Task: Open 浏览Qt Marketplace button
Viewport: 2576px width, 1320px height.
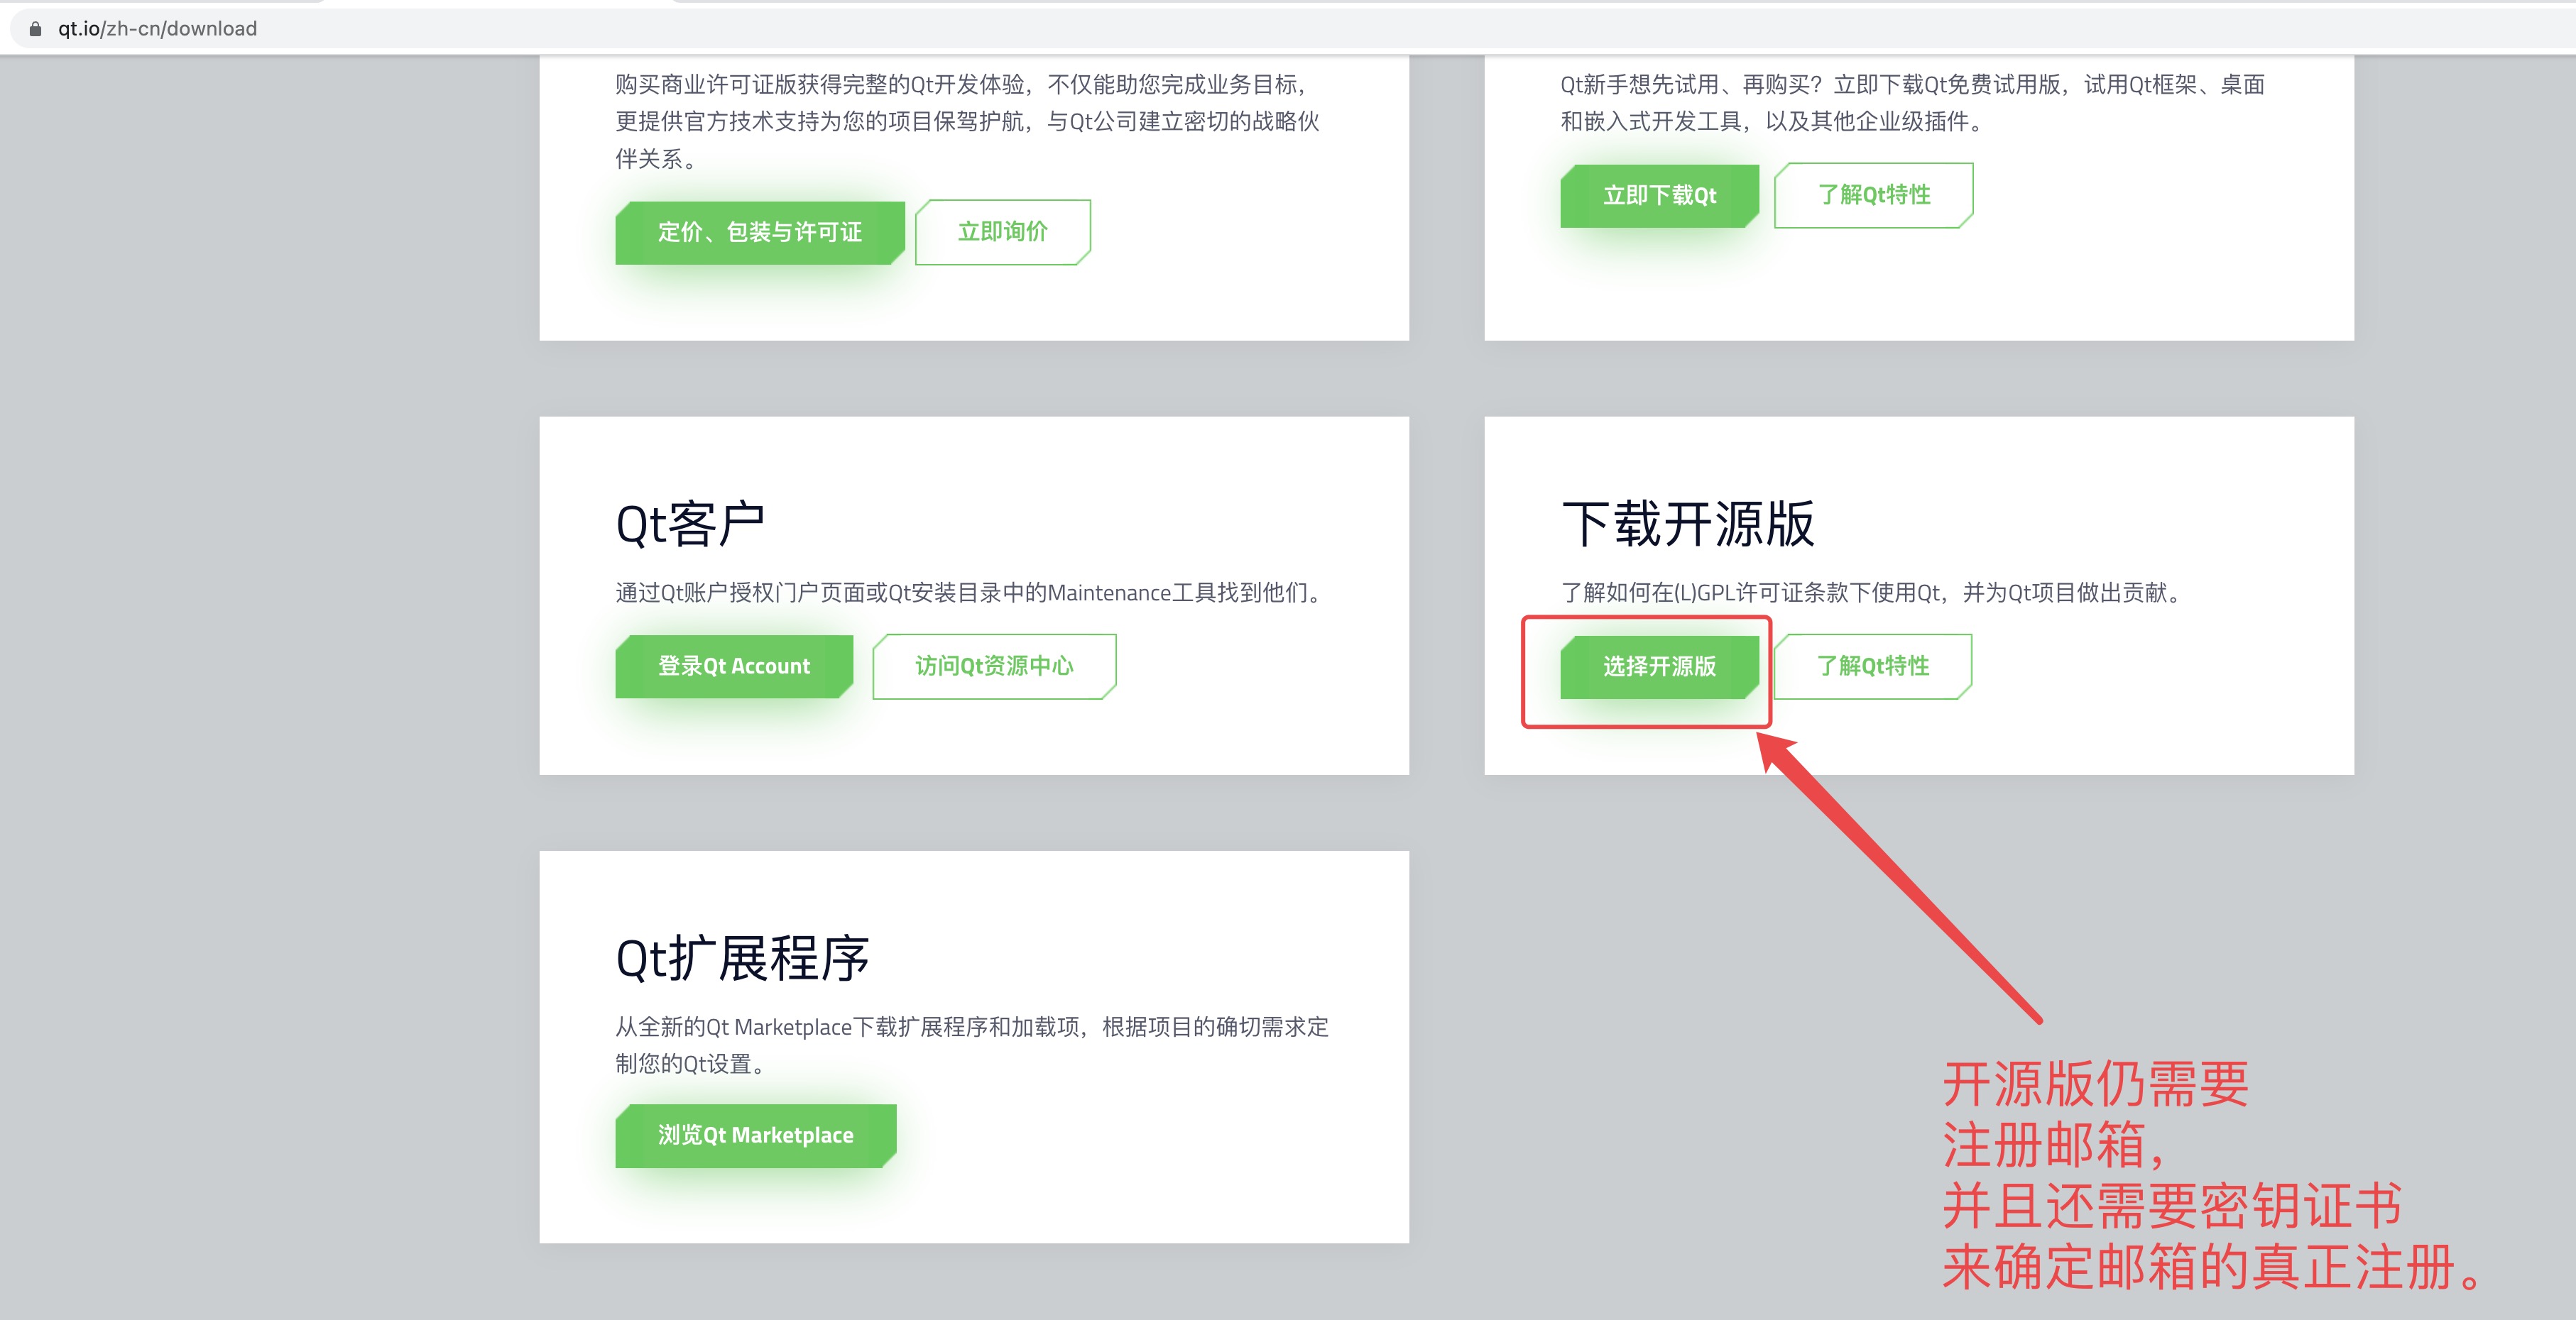Action: tap(755, 1135)
